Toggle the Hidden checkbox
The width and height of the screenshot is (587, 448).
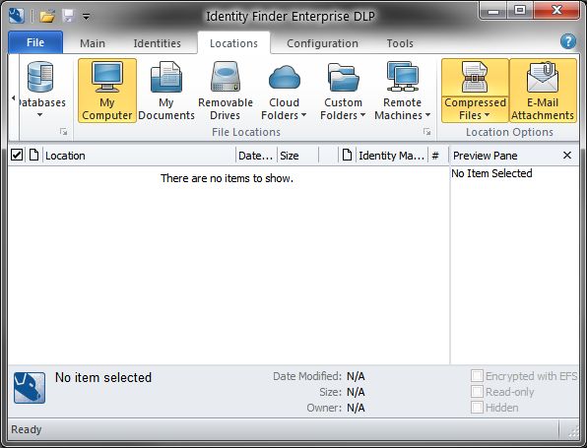pos(477,408)
